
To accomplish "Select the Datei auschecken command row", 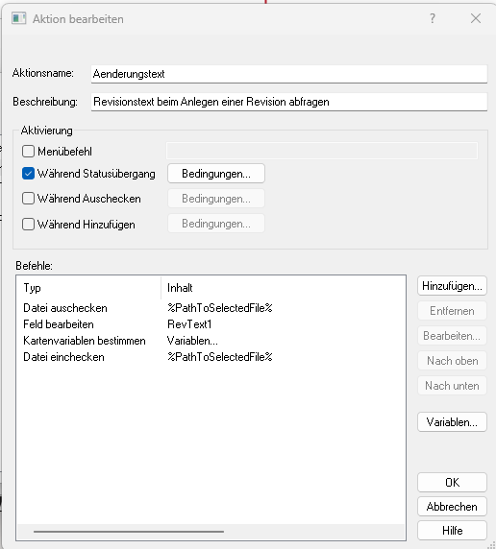I will point(211,308).
